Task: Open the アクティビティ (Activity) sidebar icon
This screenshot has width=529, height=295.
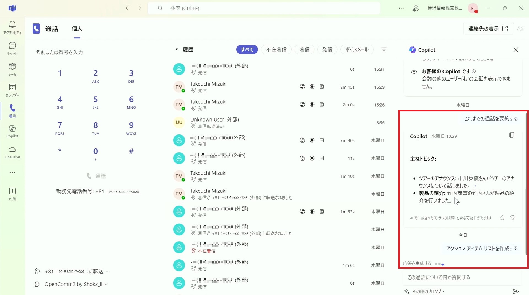Action: (x=12, y=28)
